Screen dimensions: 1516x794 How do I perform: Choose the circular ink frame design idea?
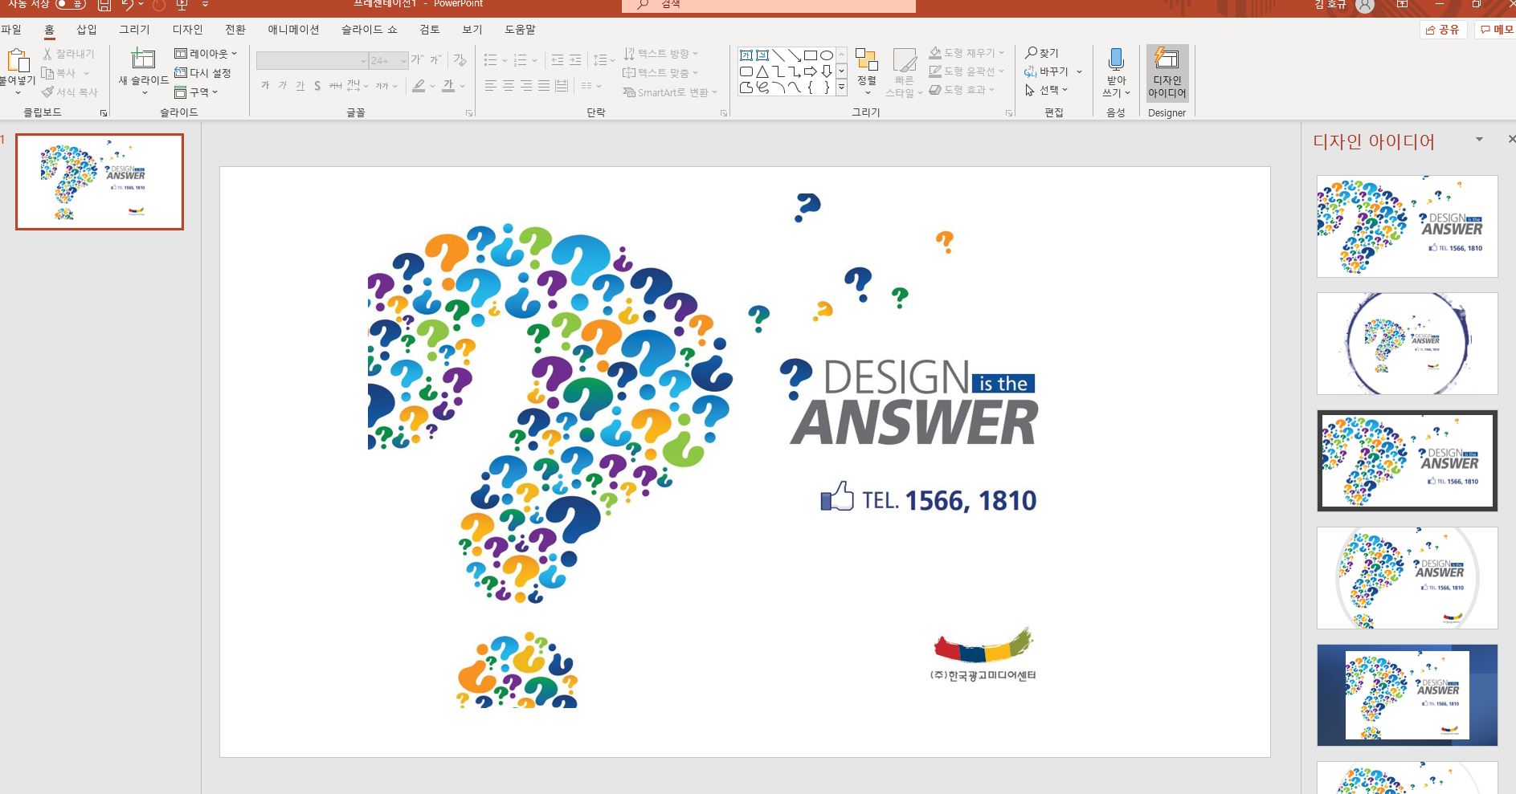[x=1408, y=344]
